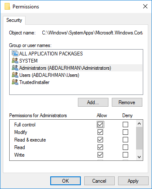Click the SYSTEM user group icon

point(15,60)
